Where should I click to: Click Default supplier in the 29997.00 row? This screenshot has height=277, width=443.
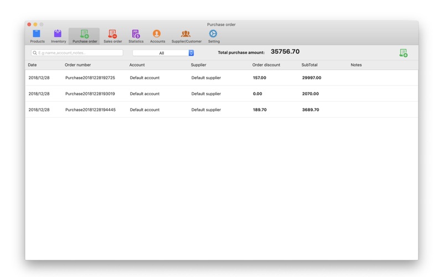pos(206,78)
